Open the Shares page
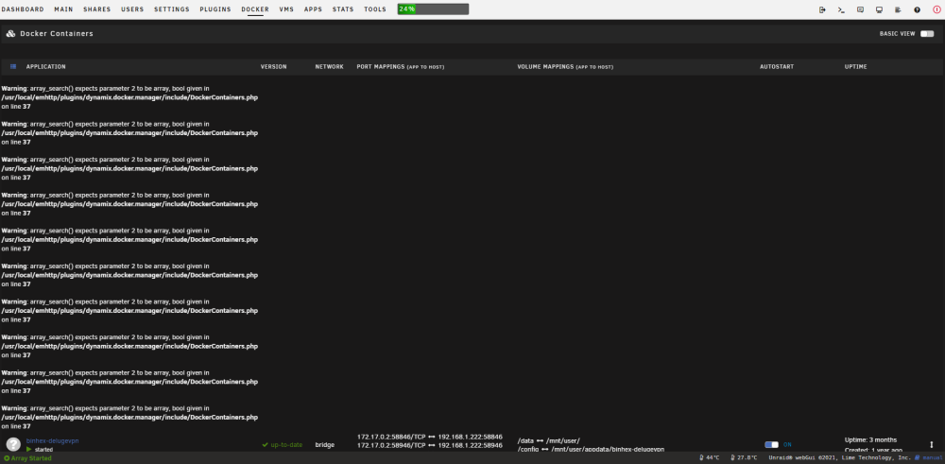The width and height of the screenshot is (945, 464). tap(97, 9)
